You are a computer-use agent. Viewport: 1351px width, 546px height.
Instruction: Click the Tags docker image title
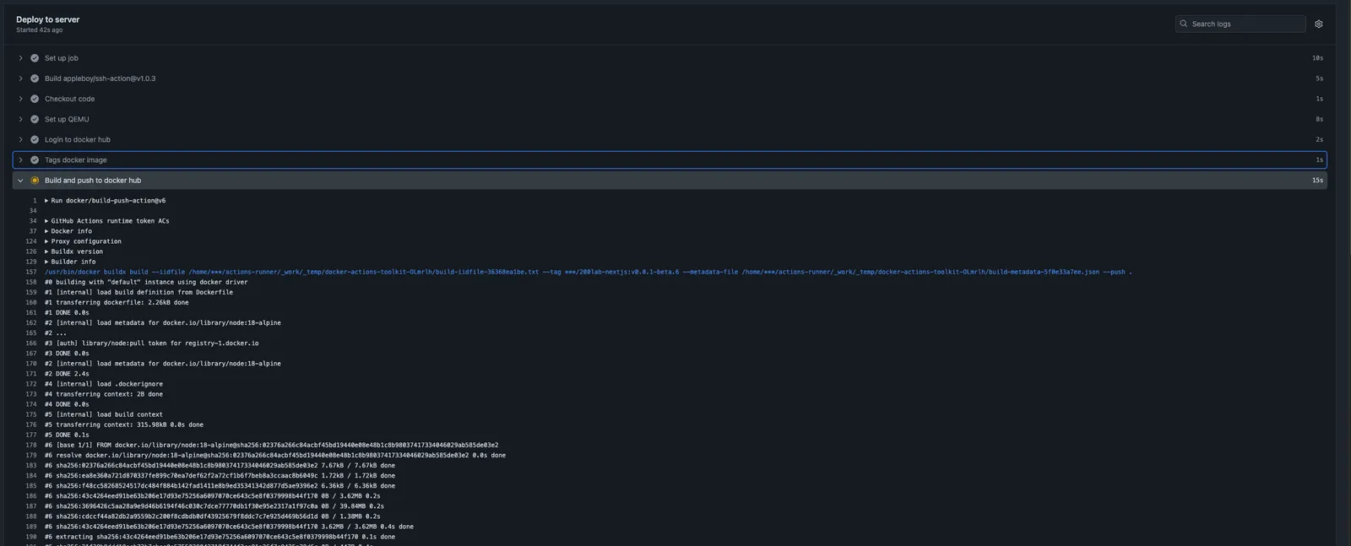pyautogui.click(x=76, y=159)
